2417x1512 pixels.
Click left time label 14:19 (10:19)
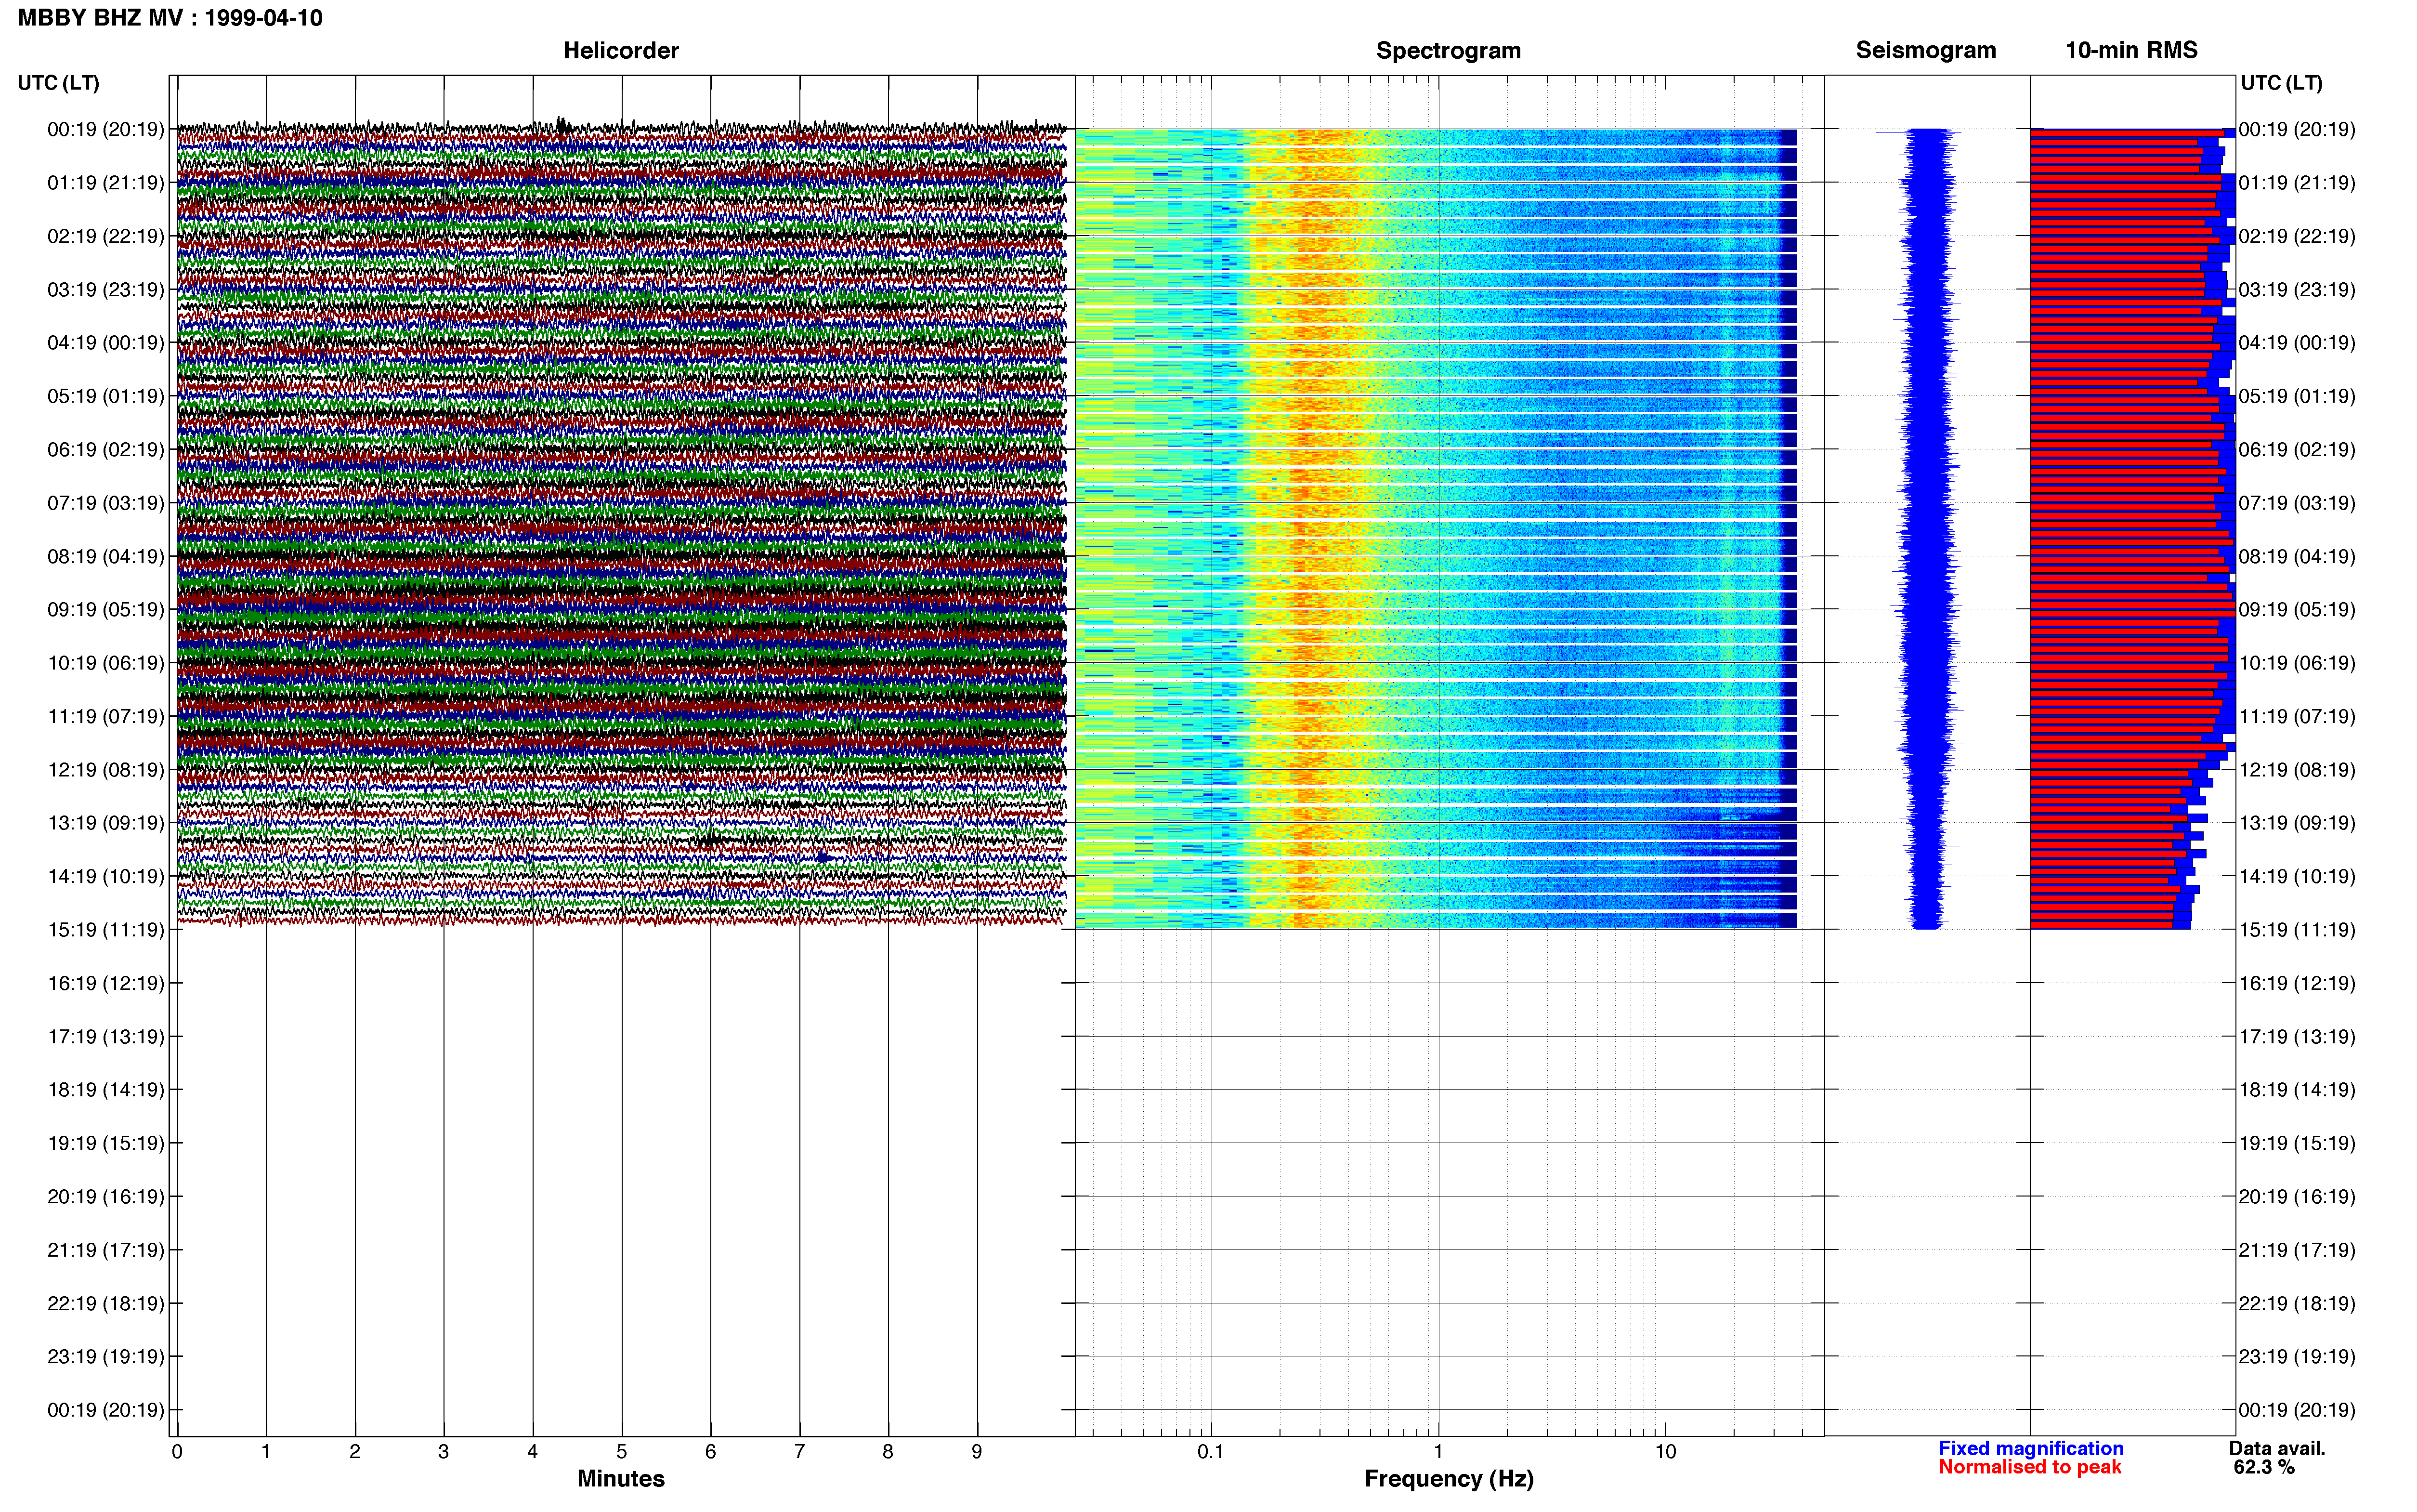click(106, 876)
